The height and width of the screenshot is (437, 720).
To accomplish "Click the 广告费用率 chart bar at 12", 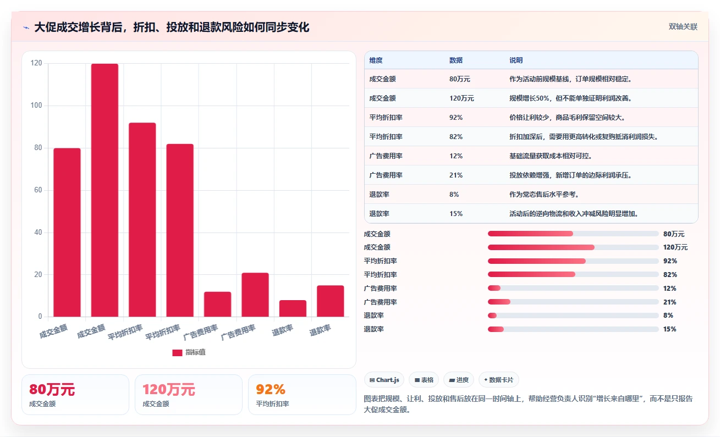I will (x=217, y=304).
